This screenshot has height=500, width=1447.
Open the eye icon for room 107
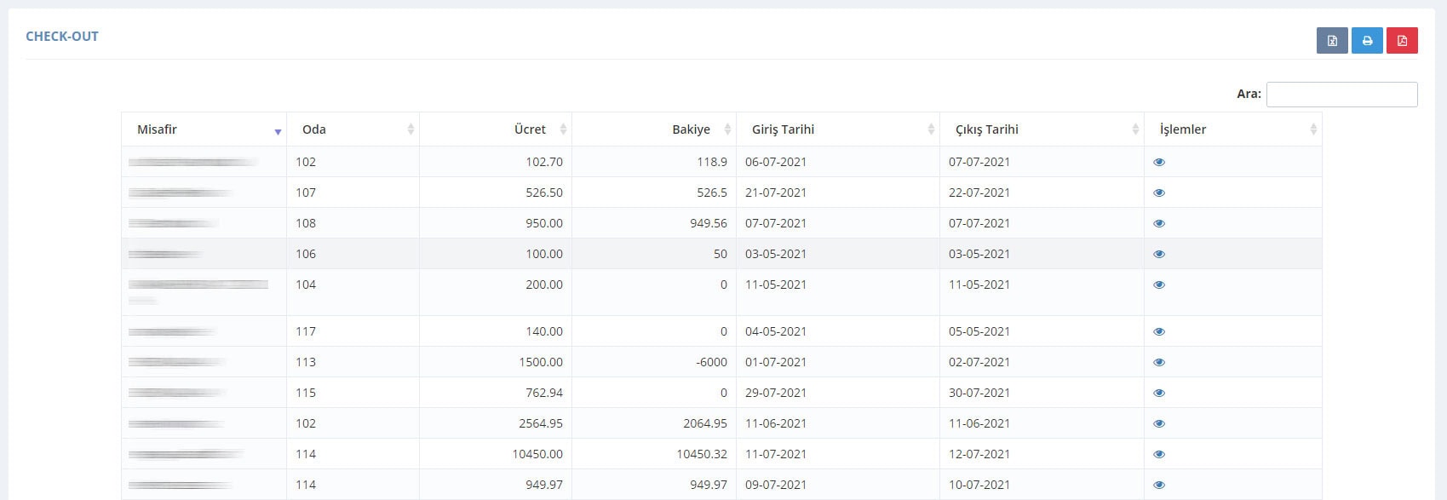pos(1159,193)
